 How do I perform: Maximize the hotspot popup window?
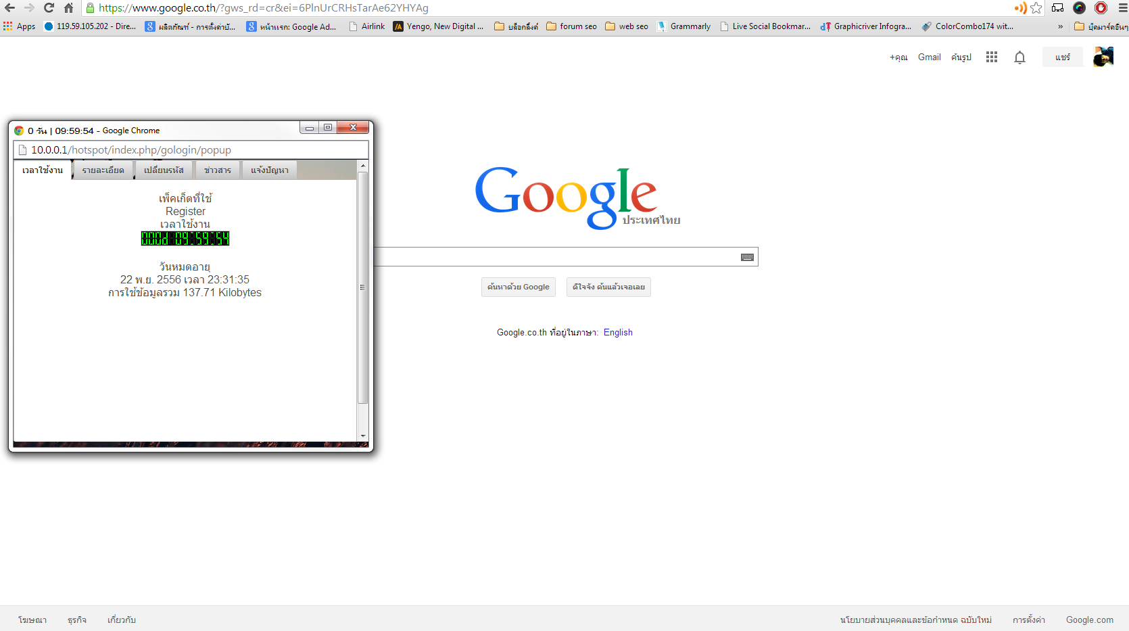click(x=328, y=127)
